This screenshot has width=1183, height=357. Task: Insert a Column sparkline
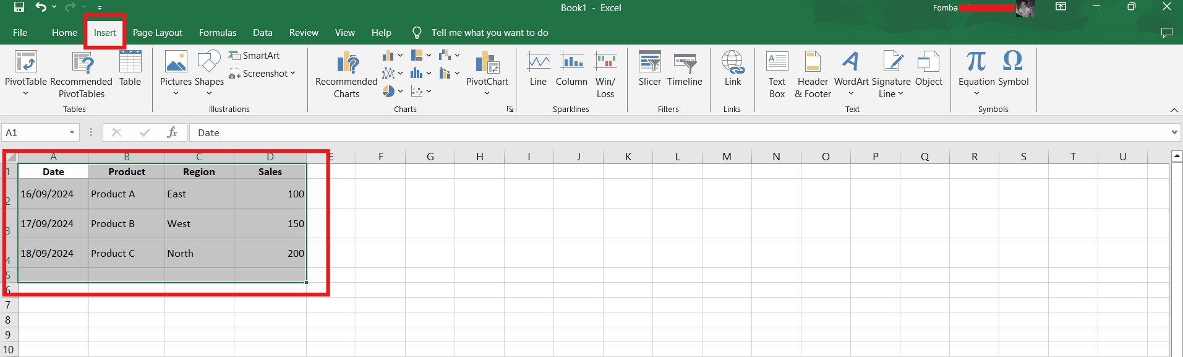point(571,69)
